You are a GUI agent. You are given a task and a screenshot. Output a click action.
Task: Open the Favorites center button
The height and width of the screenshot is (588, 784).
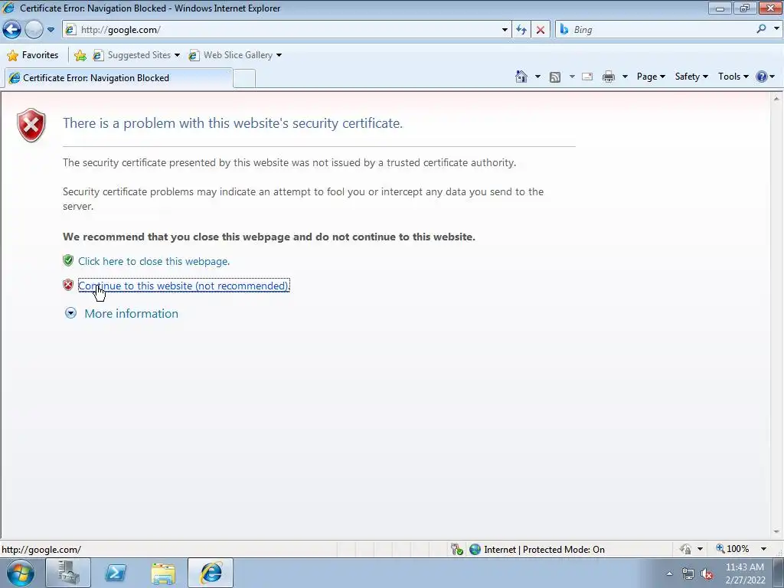(x=33, y=55)
